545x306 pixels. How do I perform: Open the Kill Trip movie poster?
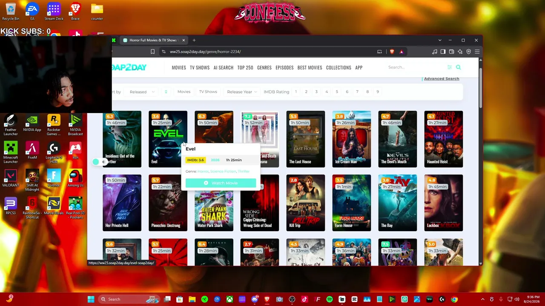click(x=306, y=203)
